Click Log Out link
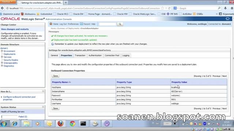Image resolution: width=234 pixels, height=131 pixels. tap(63, 24)
